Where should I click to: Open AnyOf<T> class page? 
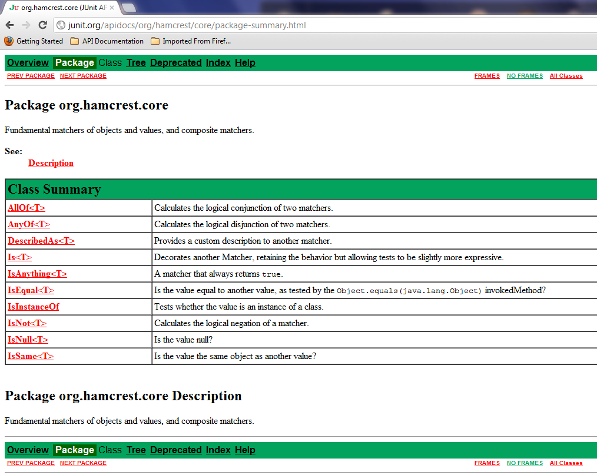pos(29,224)
